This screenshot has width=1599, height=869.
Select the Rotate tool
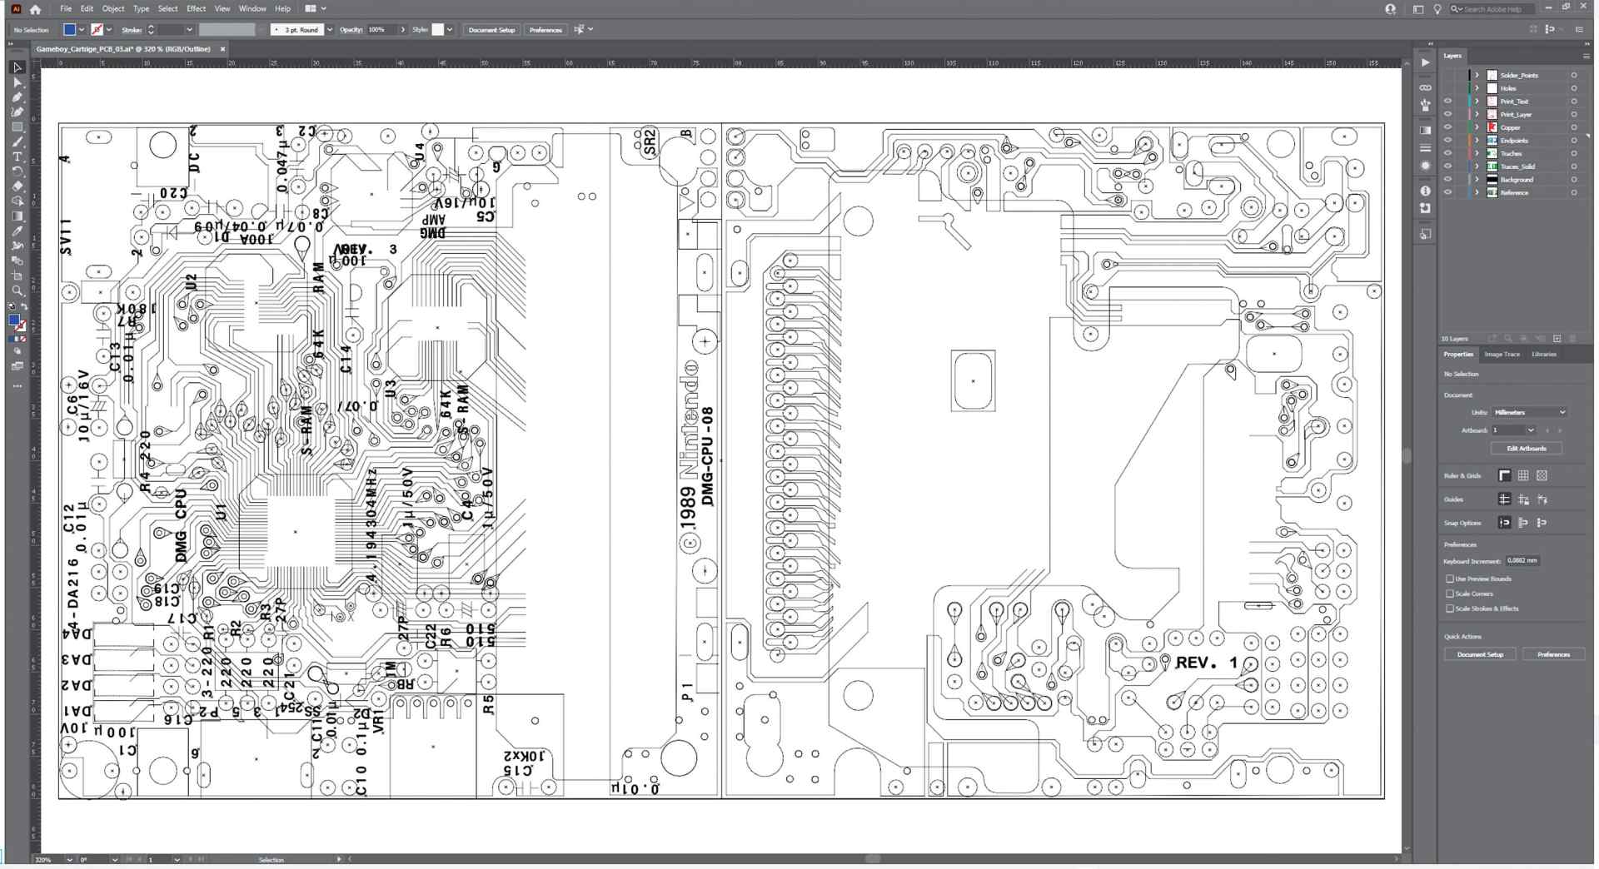pyautogui.click(x=17, y=170)
